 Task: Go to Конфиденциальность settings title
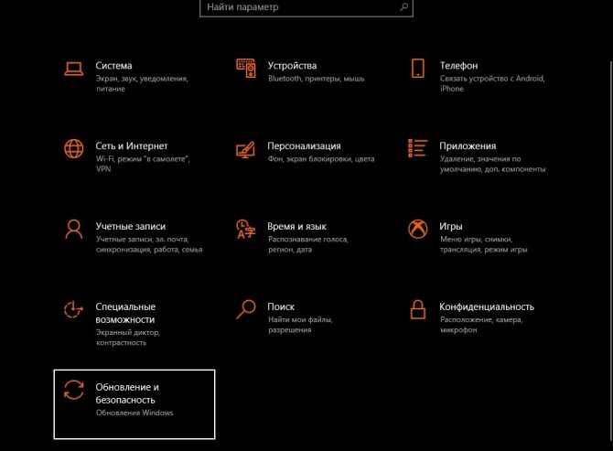pos(487,306)
